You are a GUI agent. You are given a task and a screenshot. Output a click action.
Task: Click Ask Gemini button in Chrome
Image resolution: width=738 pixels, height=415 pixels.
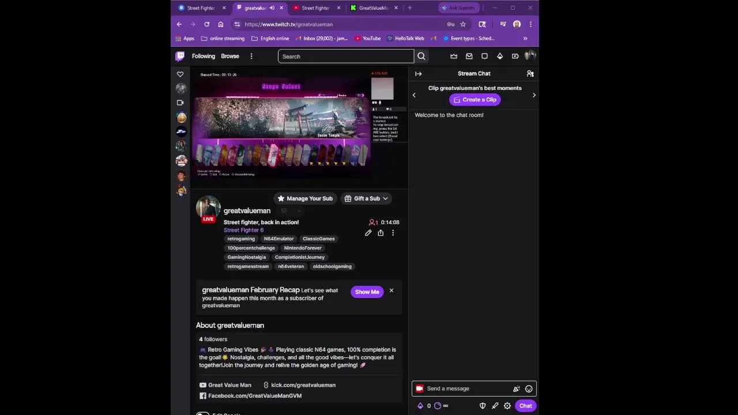458,8
